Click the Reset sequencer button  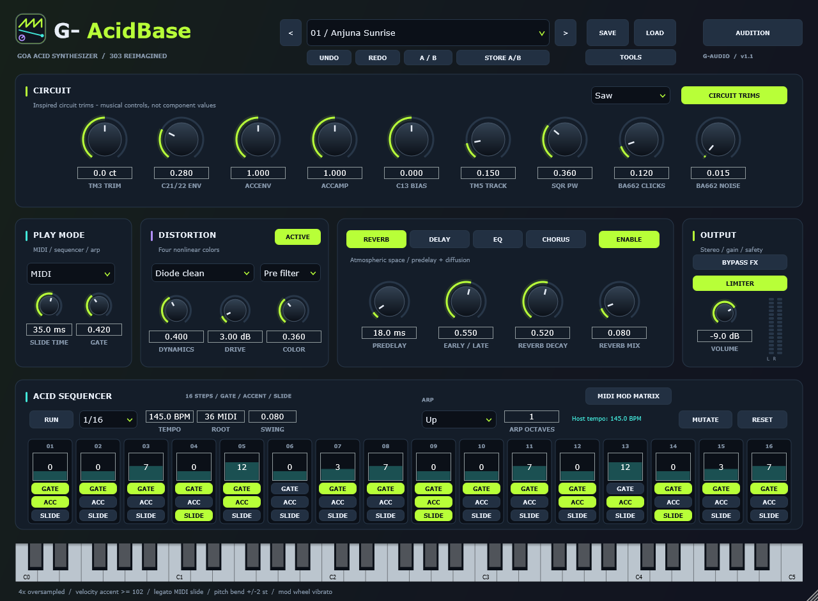coord(762,419)
